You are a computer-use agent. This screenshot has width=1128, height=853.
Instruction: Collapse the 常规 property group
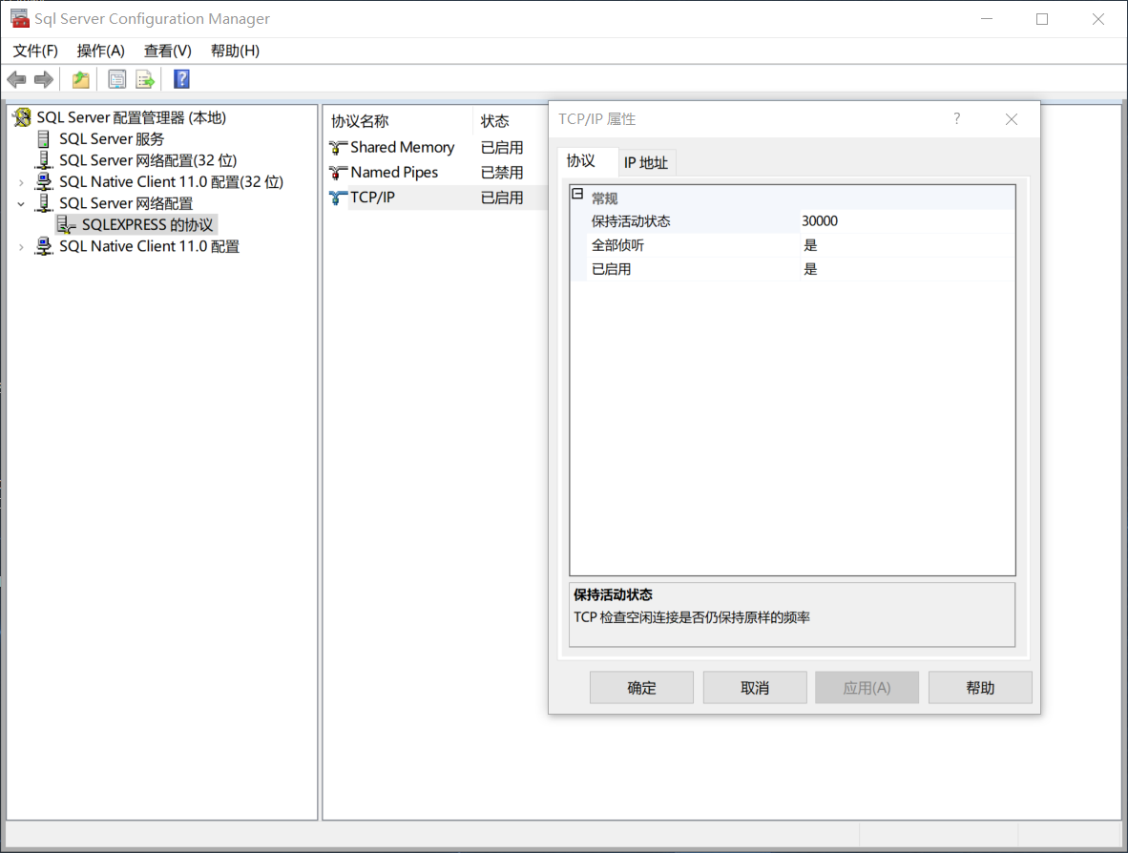[577, 194]
